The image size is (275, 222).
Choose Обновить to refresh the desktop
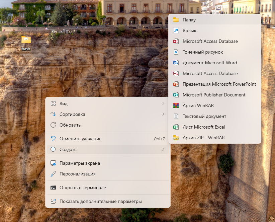click(70, 125)
